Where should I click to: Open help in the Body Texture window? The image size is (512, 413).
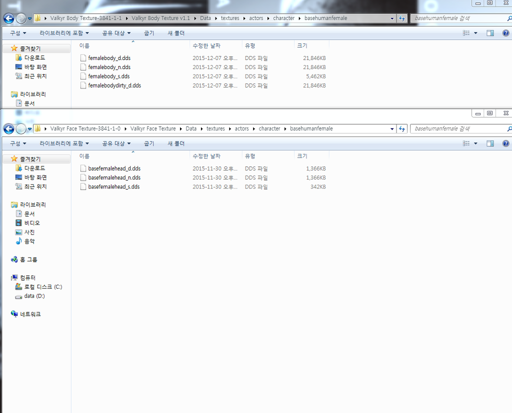click(x=506, y=33)
